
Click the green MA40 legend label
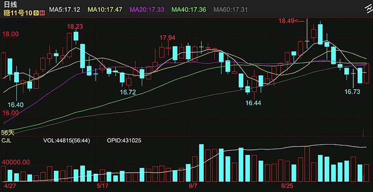click(x=189, y=10)
